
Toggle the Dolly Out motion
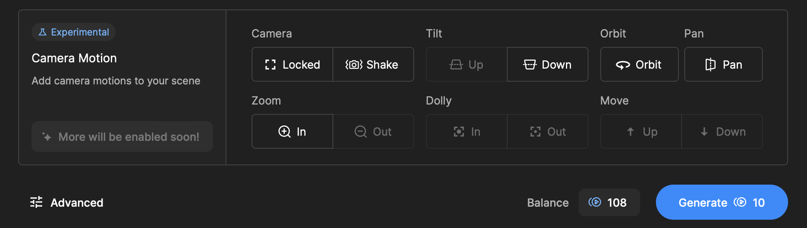[x=548, y=132]
